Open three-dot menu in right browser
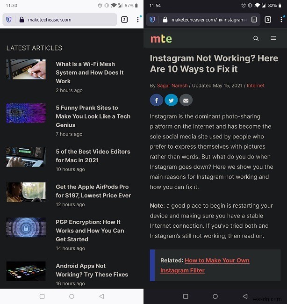The height and width of the screenshot is (304, 287). [281, 20]
